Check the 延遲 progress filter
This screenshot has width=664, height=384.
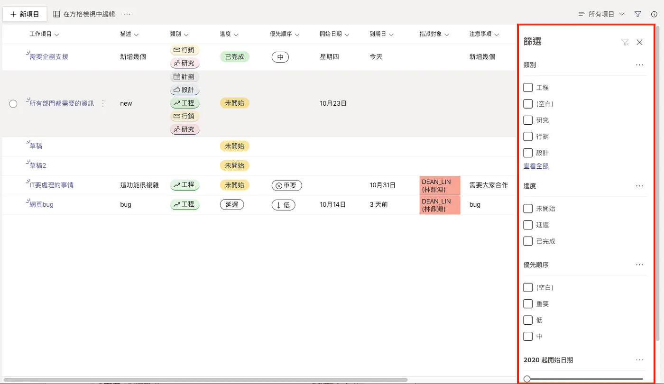(x=528, y=225)
